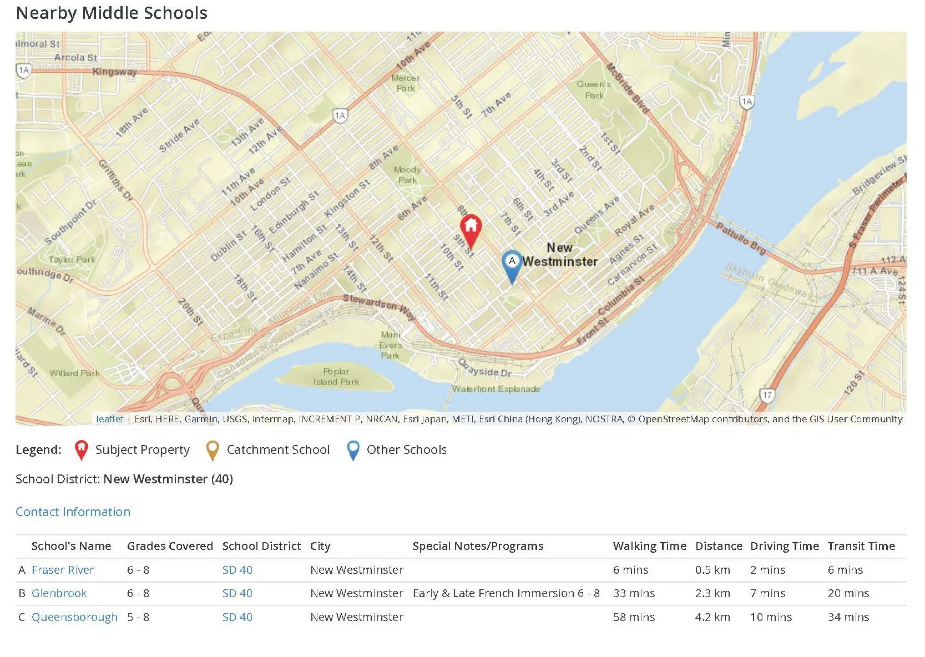925x657 pixels.
Task: Click the 'McBride Blvd' road label on map
Action: tap(627, 88)
